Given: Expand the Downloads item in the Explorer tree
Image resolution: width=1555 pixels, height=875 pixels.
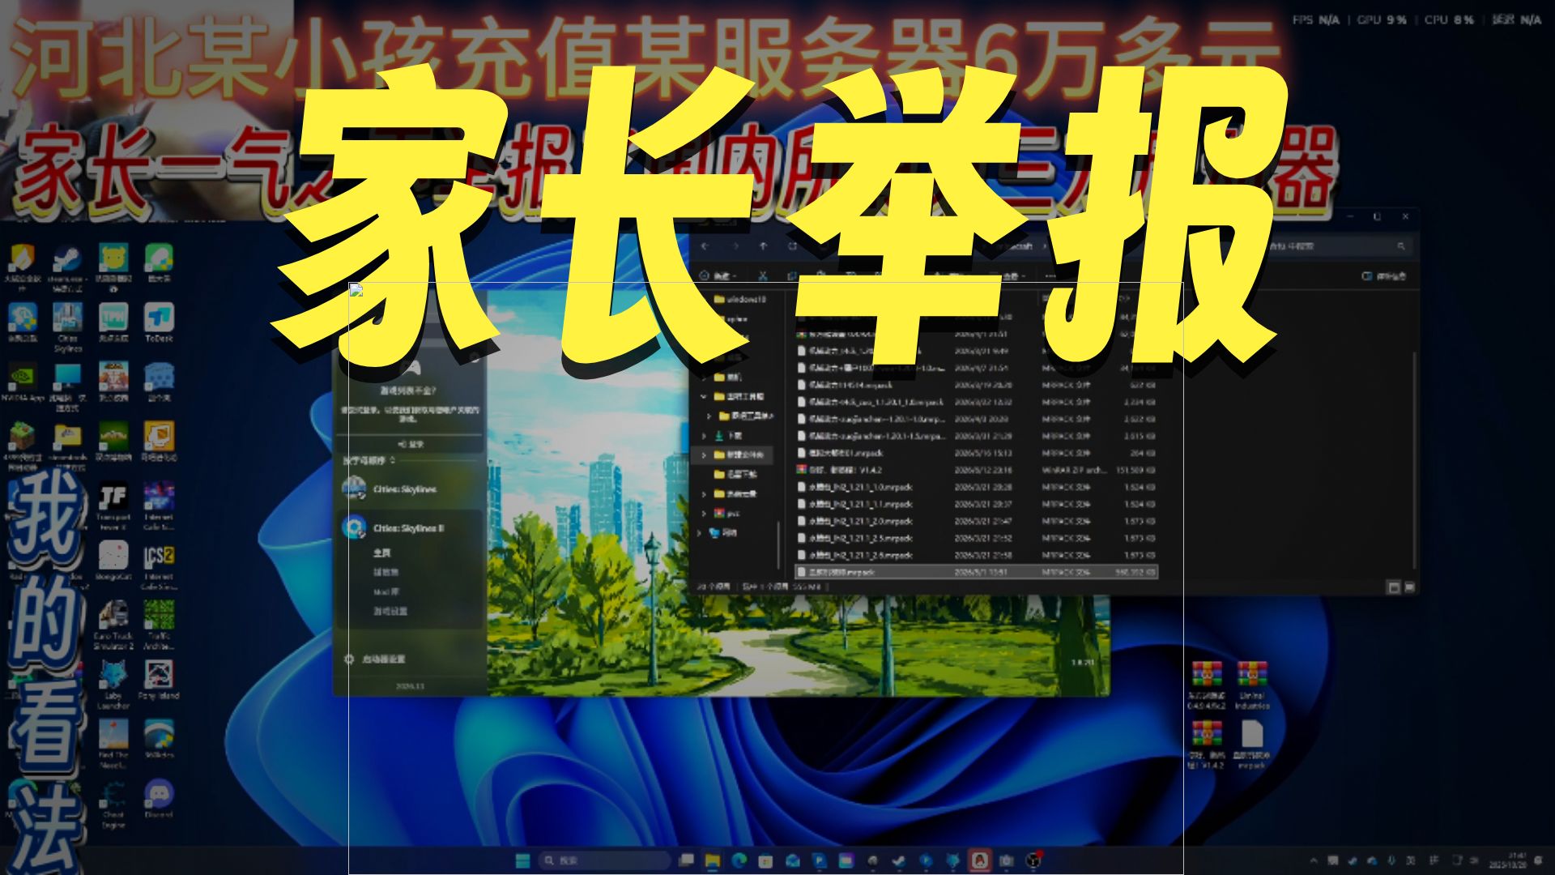Looking at the screenshot, I should (x=704, y=435).
